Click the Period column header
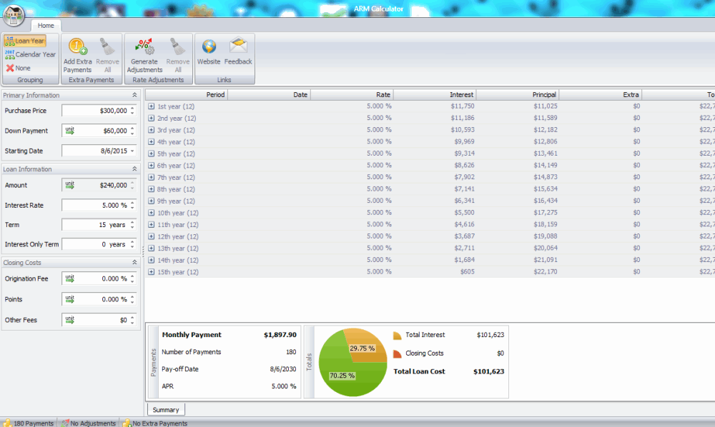This screenshot has width=715, height=427. (x=187, y=95)
